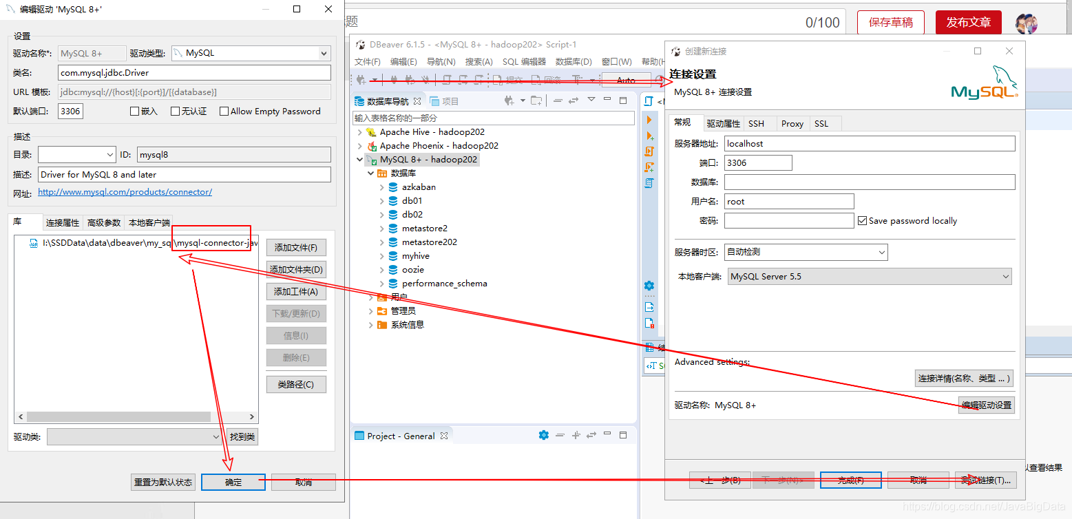The width and height of the screenshot is (1072, 519).
Task: Switch to SSL tab
Action: pyautogui.click(x=821, y=124)
